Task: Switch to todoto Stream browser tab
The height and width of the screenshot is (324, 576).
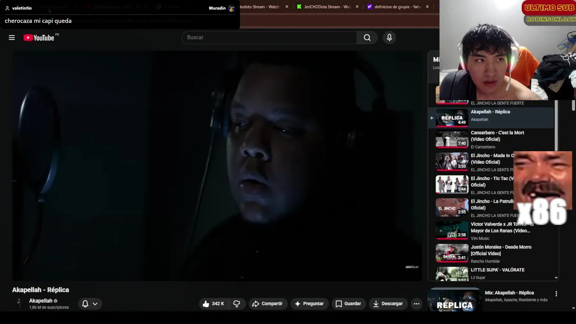Action: click(x=260, y=7)
